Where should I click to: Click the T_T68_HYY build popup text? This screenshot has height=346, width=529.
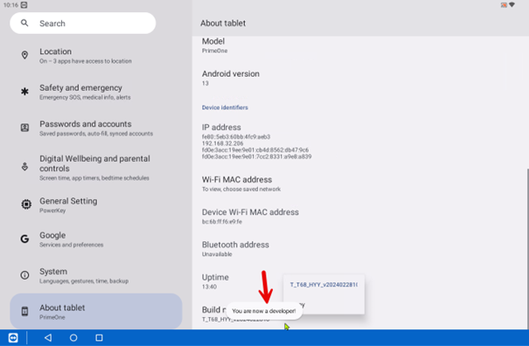324,285
